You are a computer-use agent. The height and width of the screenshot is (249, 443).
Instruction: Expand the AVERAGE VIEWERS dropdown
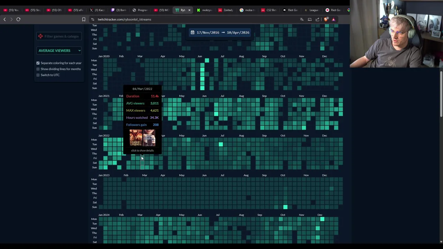tap(59, 50)
